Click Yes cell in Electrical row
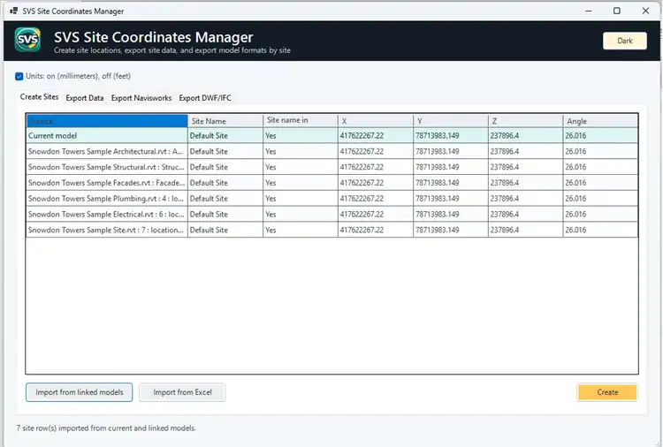 pyautogui.click(x=301, y=214)
